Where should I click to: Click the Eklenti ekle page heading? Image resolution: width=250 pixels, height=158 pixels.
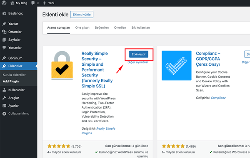[55, 15]
